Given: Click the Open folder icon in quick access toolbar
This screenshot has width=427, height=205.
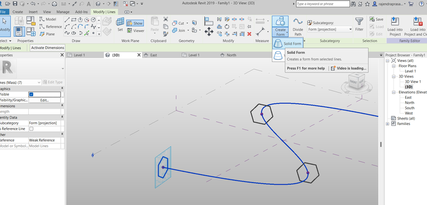Looking at the screenshot, I should tap(7, 4).
